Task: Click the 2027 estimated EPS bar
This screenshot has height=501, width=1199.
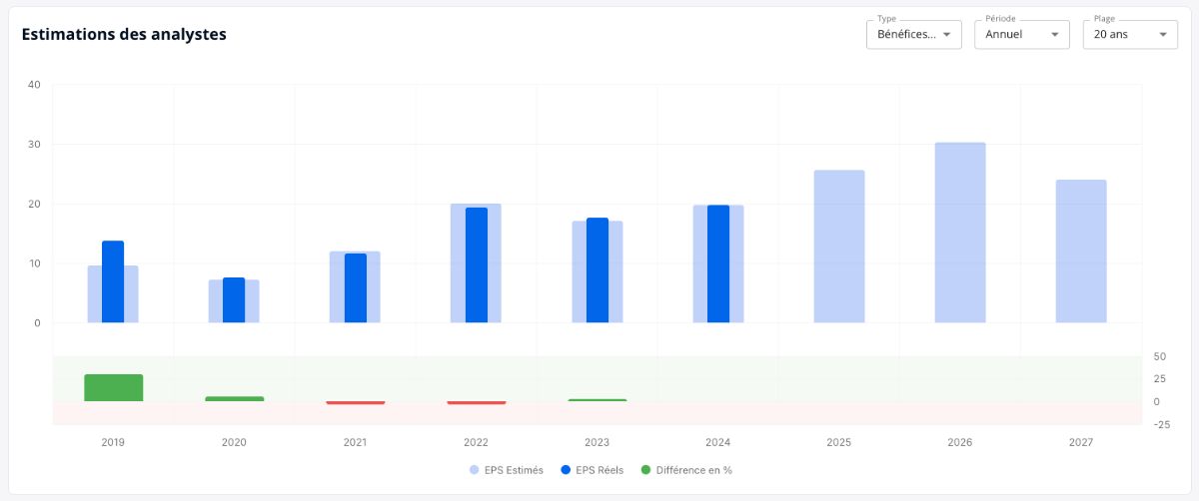Action: click(x=1081, y=251)
